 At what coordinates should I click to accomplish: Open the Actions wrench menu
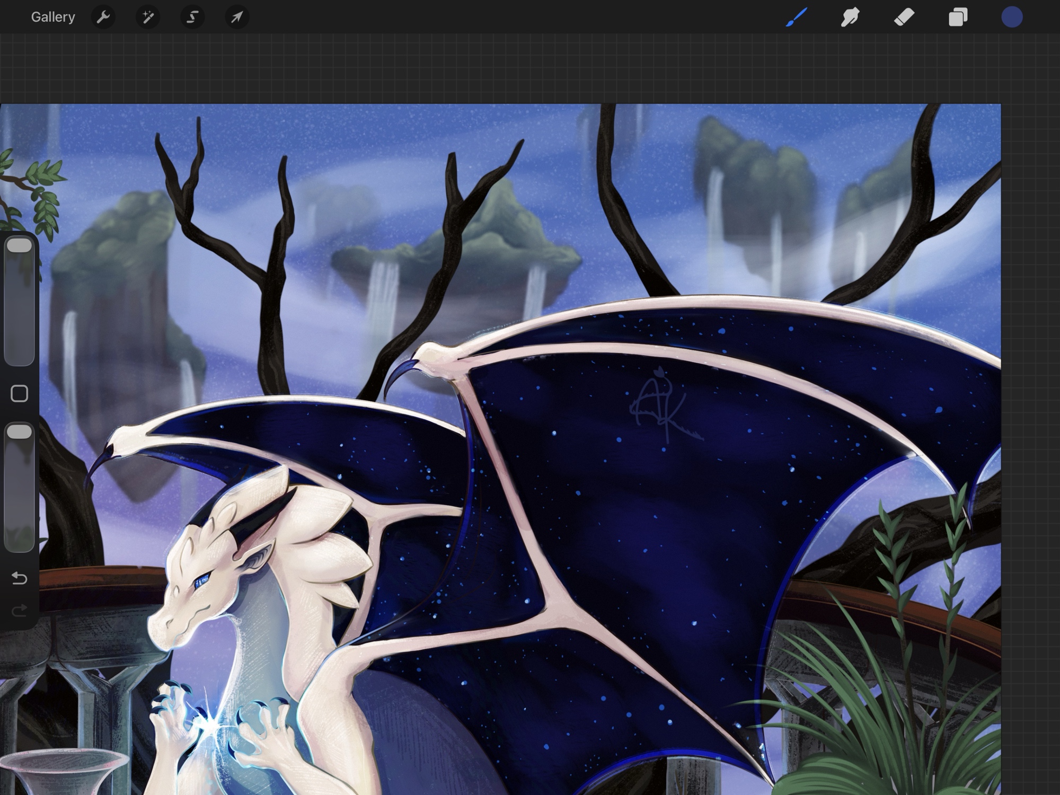tap(103, 17)
